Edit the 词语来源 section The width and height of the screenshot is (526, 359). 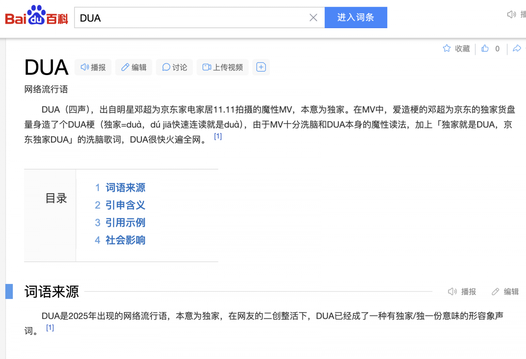[x=505, y=291]
